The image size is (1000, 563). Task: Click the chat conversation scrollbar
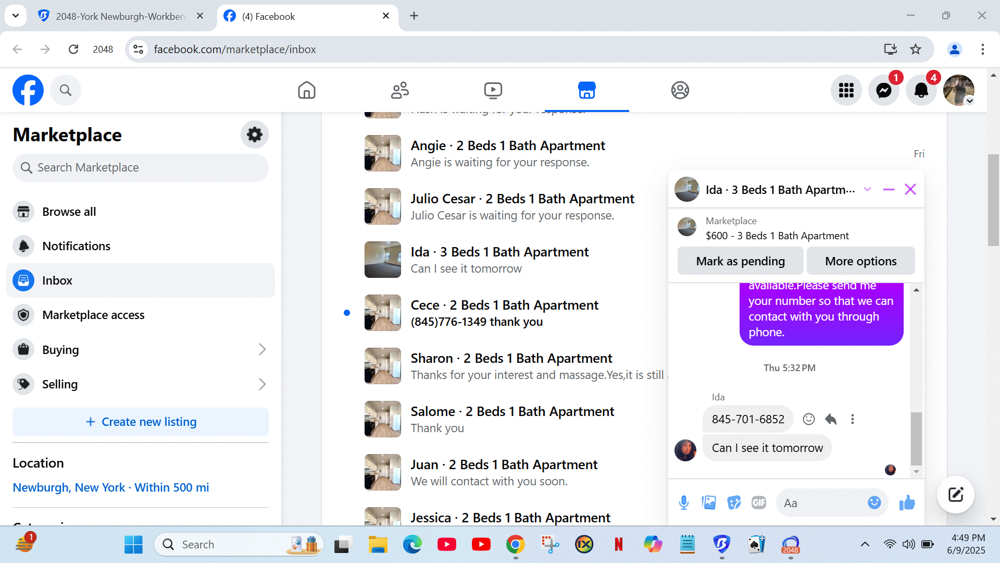click(x=916, y=438)
